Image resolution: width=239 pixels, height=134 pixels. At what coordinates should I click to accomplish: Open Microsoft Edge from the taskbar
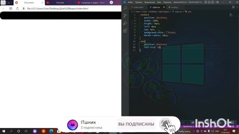pyautogui.click(x=51, y=131)
